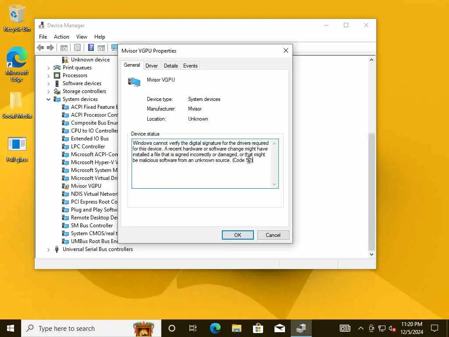Image resolution: width=449 pixels, height=337 pixels.
Task: Expand Universal Serial Bus controllers node
Action: click(x=48, y=250)
